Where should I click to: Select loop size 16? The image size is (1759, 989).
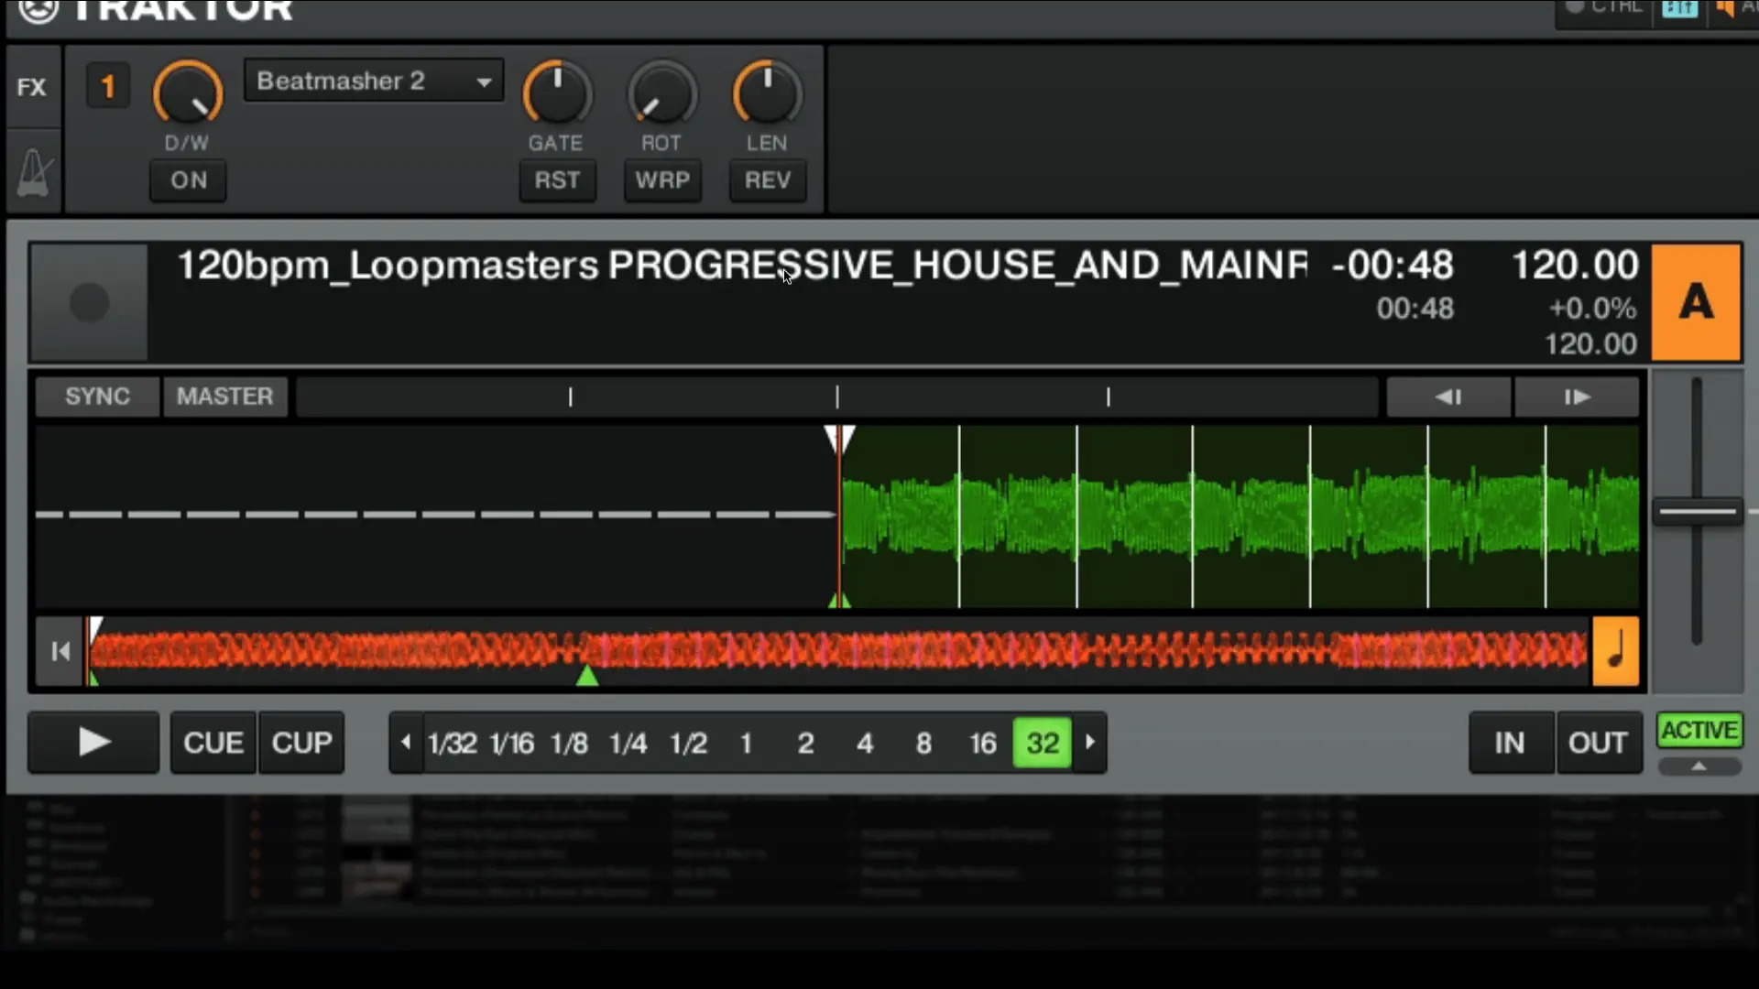click(983, 743)
